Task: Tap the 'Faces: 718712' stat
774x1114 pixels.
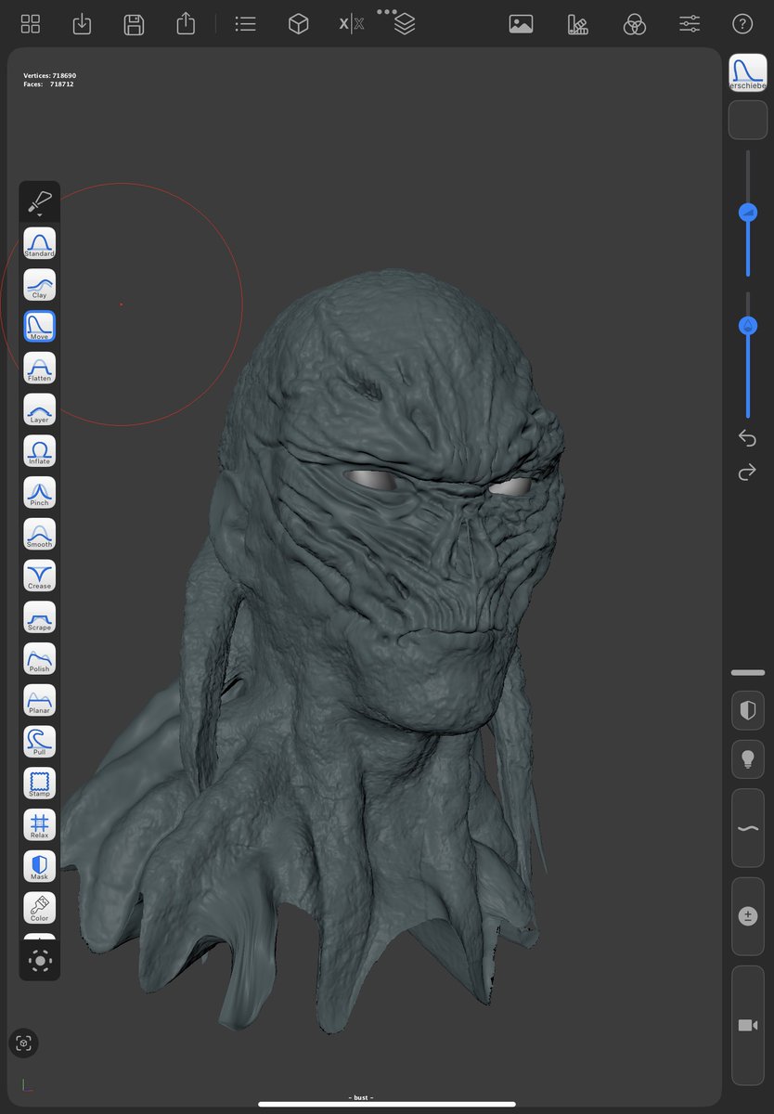Action: [x=48, y=84]
